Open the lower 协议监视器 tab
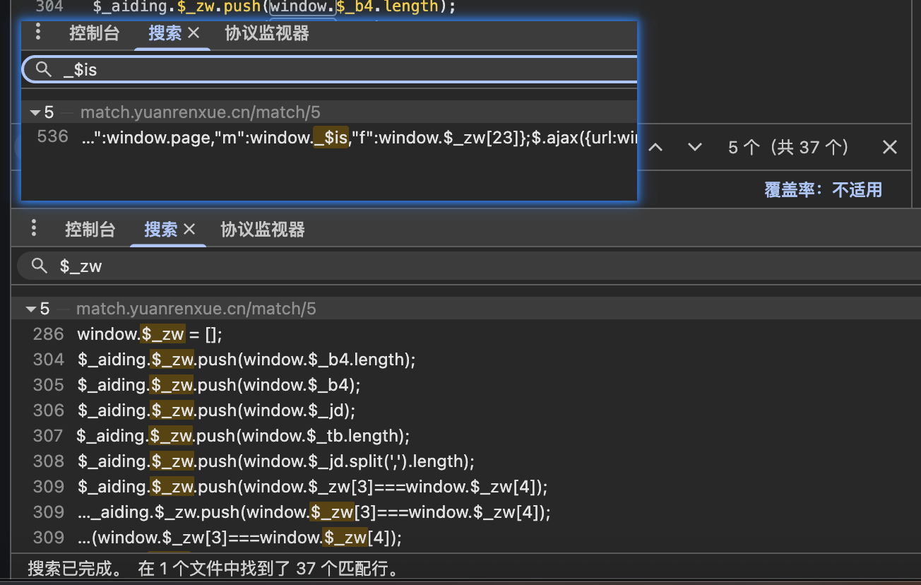 tap(262, 230)
